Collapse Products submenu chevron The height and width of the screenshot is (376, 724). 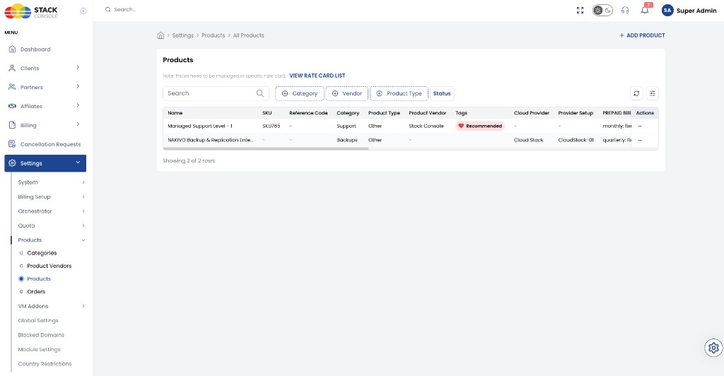[x=83, y=240]
